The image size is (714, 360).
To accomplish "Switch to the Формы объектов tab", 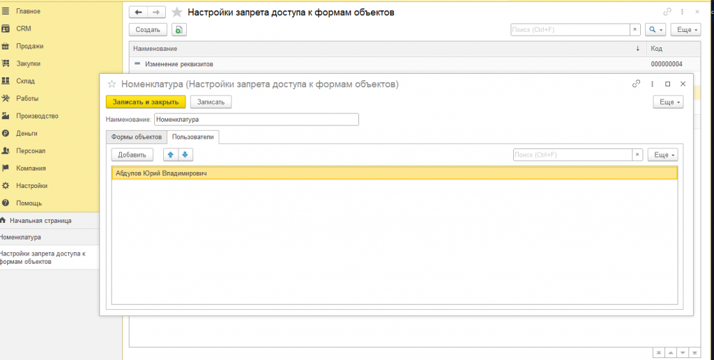I will point(136,136).
